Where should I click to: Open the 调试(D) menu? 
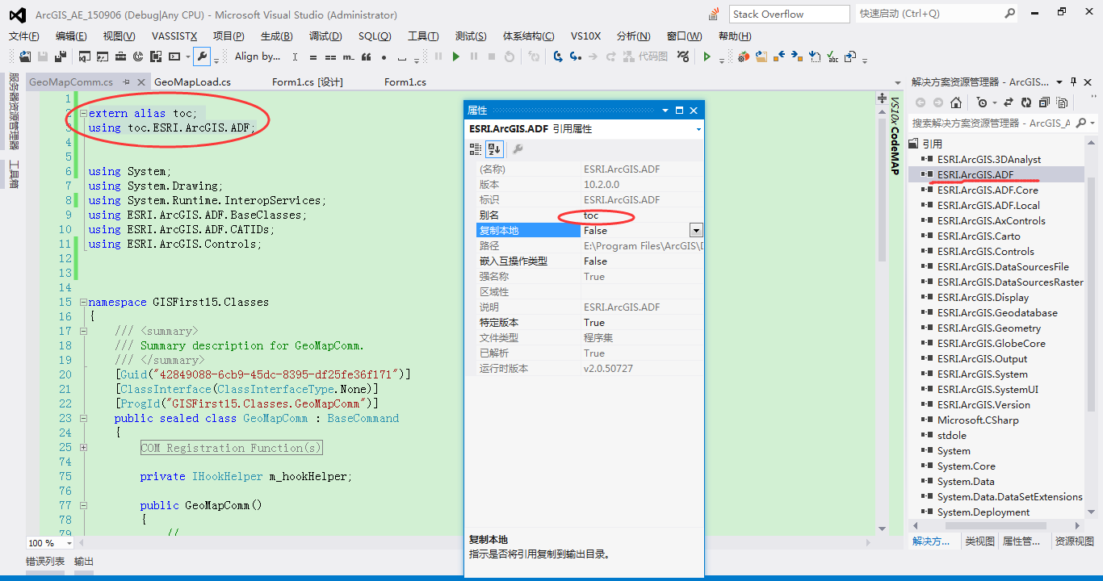325,36
